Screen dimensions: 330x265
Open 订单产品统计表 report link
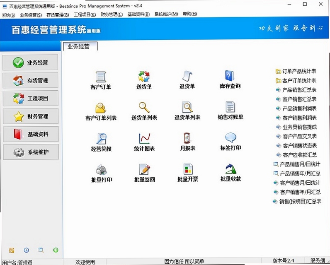coord(296,72)
